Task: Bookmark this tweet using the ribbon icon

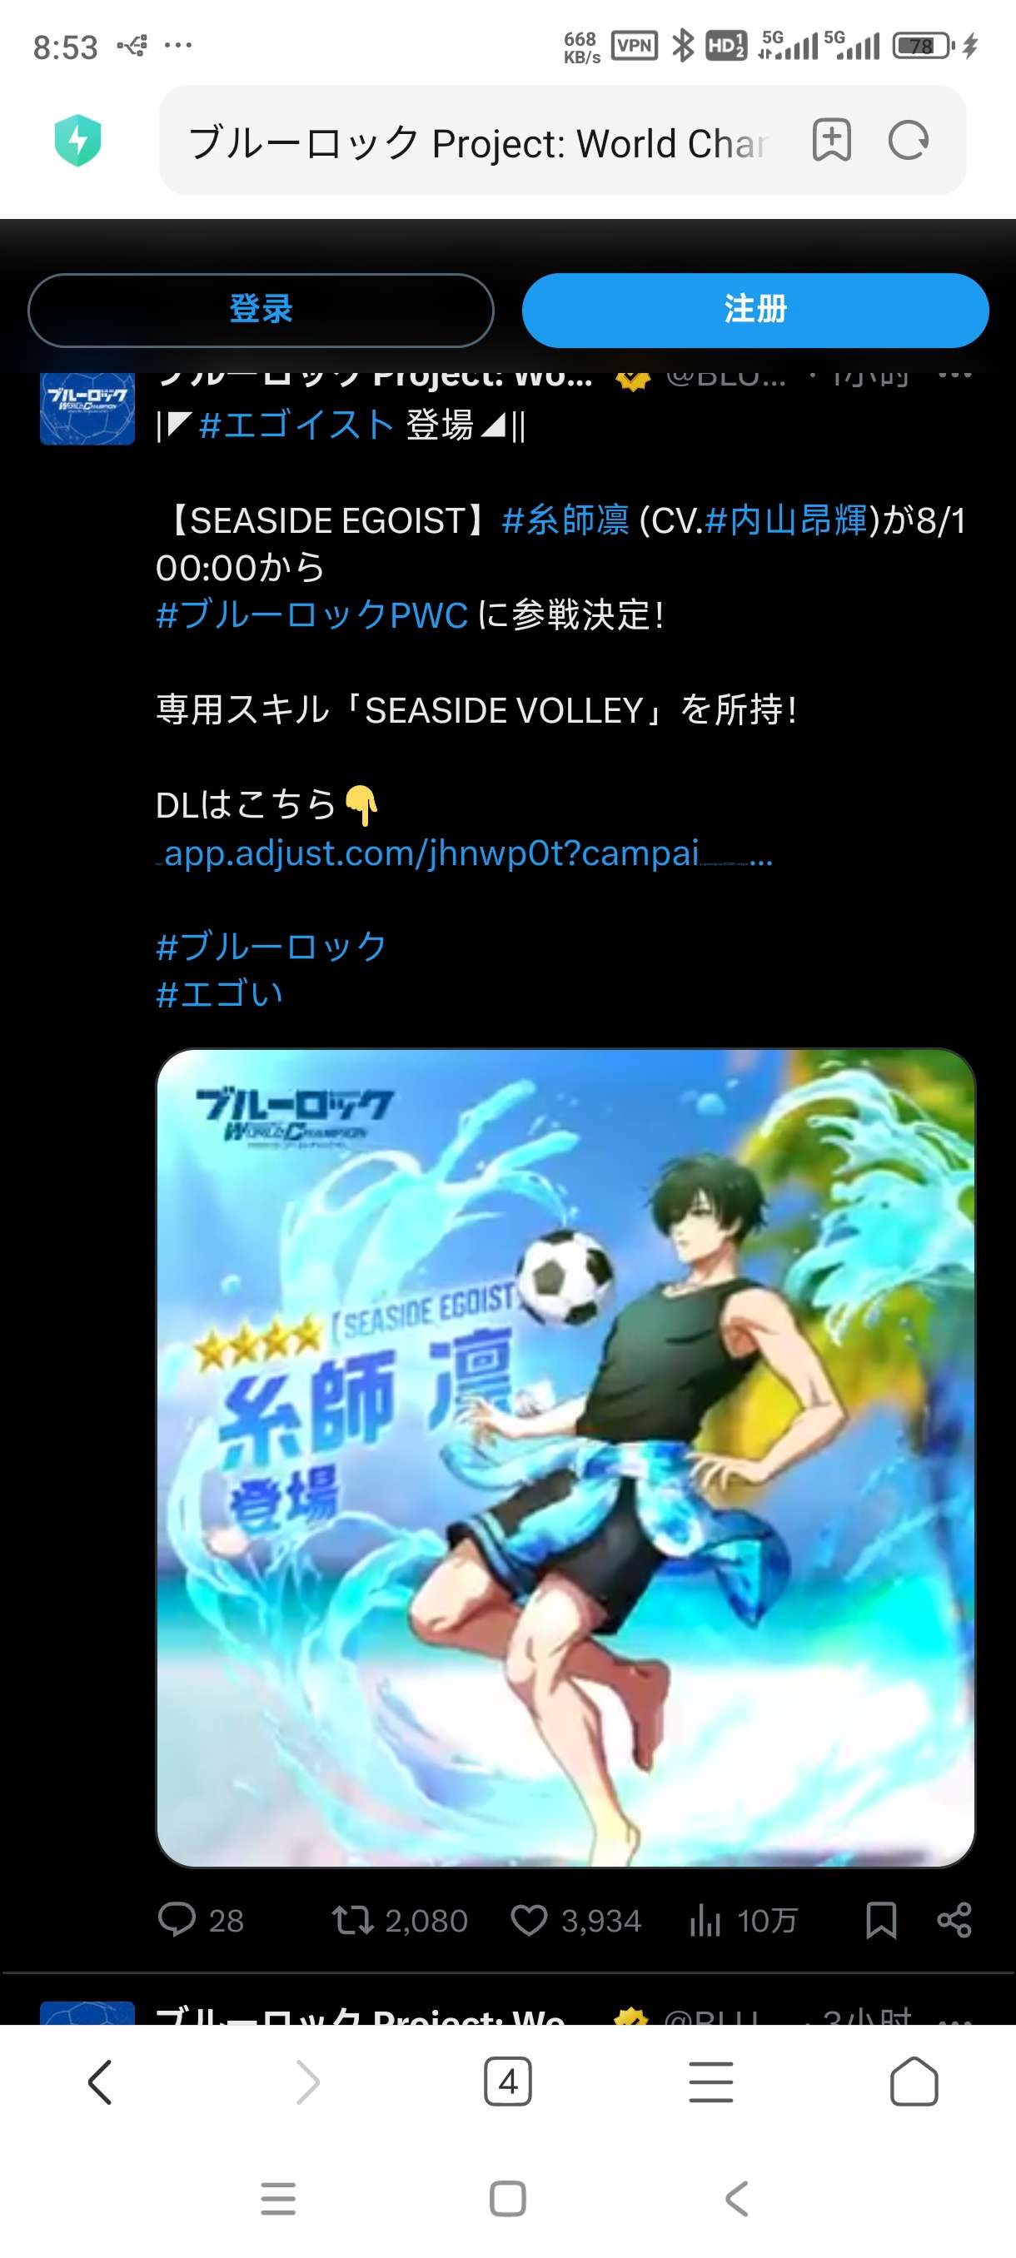Action: pos(880,1920)
